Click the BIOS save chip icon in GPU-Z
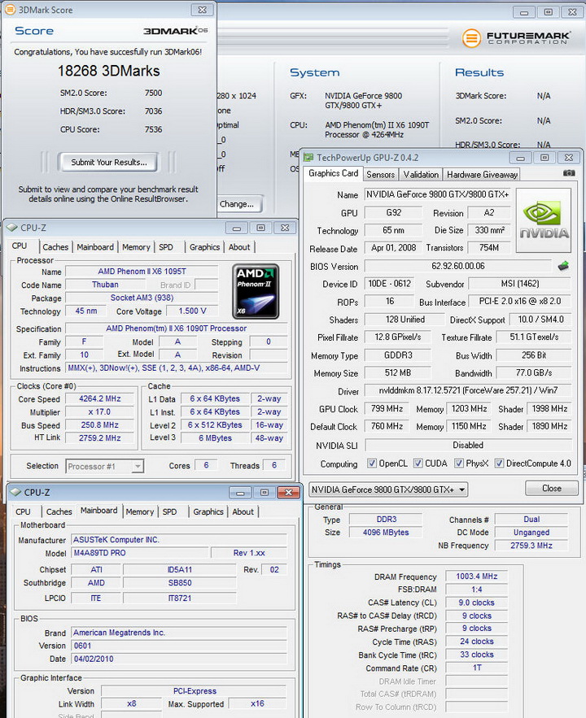This screenshot has height=718, width=586. 563,266
